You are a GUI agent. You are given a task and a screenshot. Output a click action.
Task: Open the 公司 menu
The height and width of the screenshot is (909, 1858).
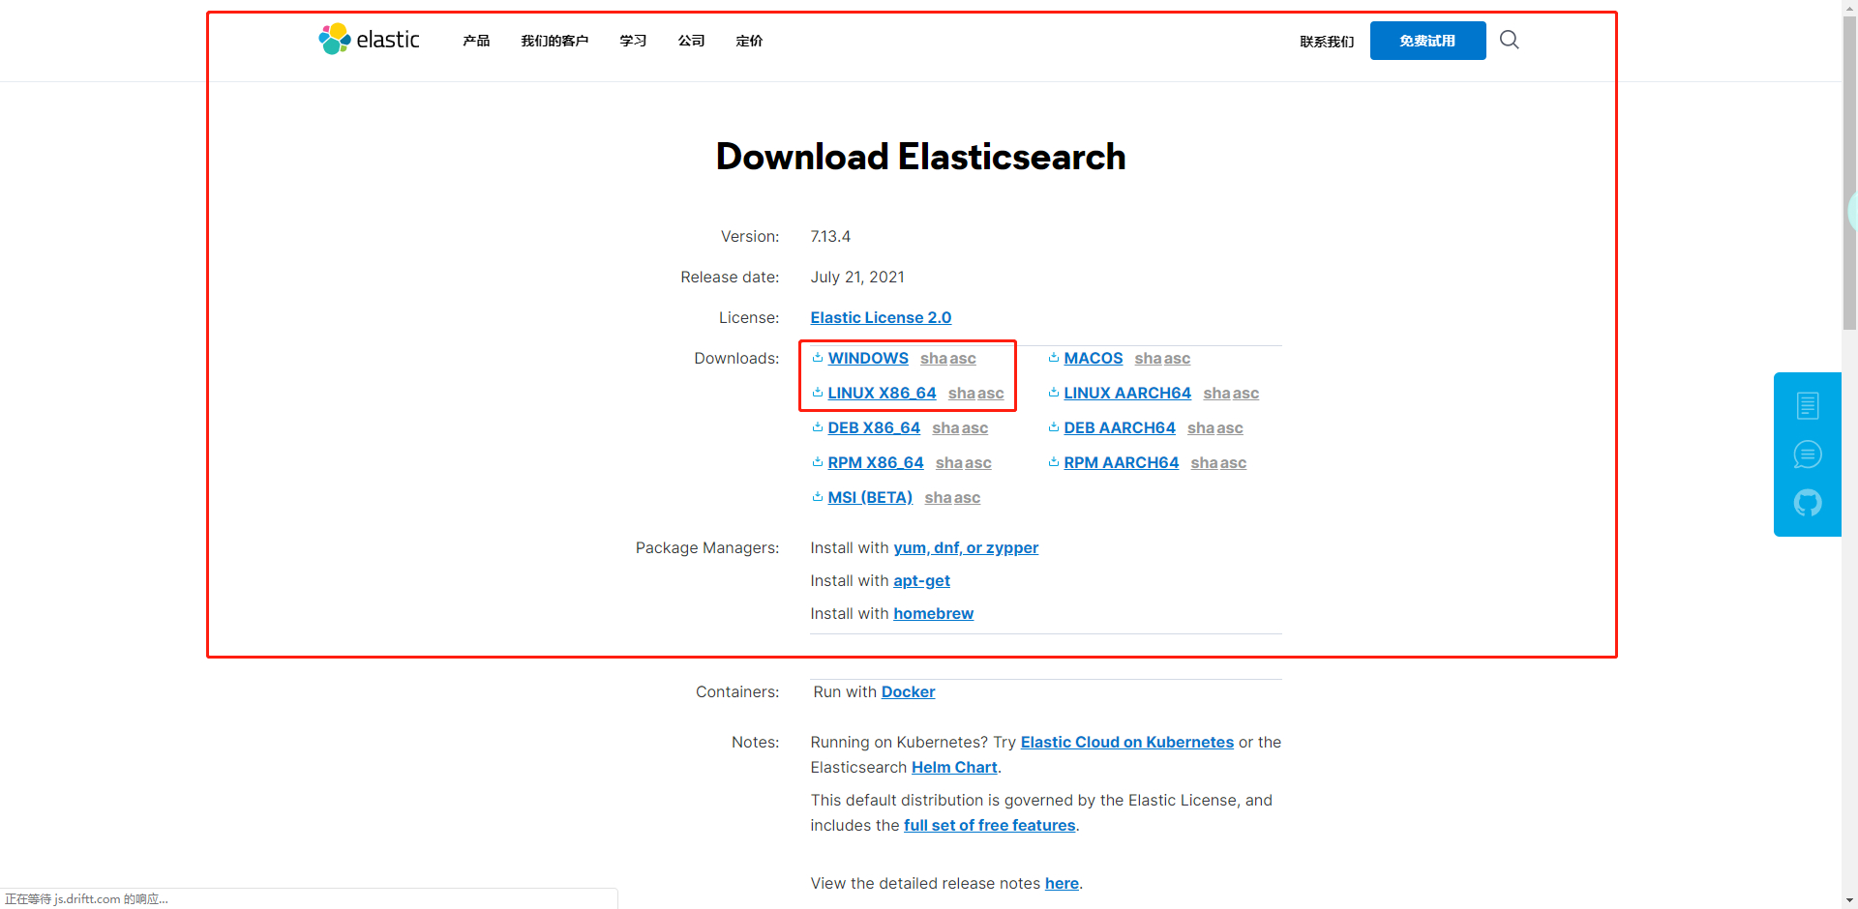pyautogui.click(x=691, y=41)
